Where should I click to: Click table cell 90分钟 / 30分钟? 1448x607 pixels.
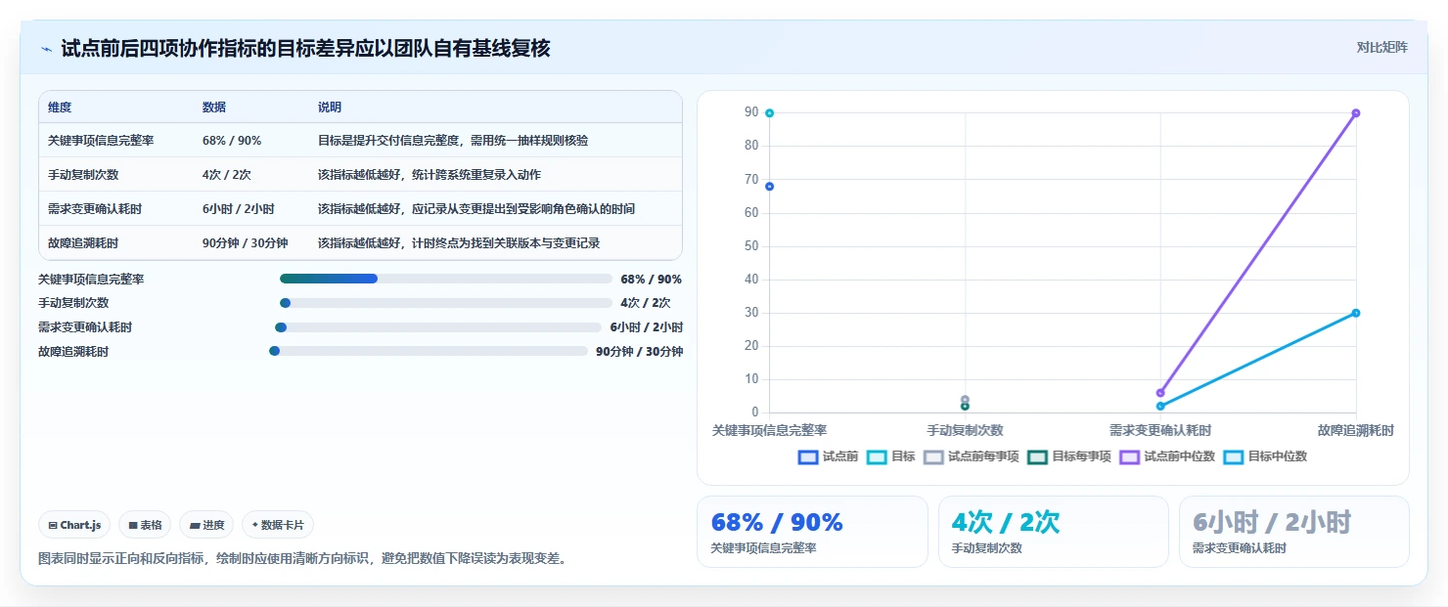click(246, 243)
